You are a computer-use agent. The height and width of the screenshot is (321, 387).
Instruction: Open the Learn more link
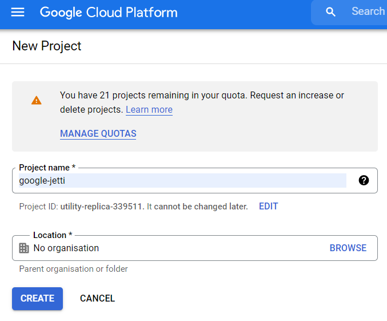tap(149, 109)
